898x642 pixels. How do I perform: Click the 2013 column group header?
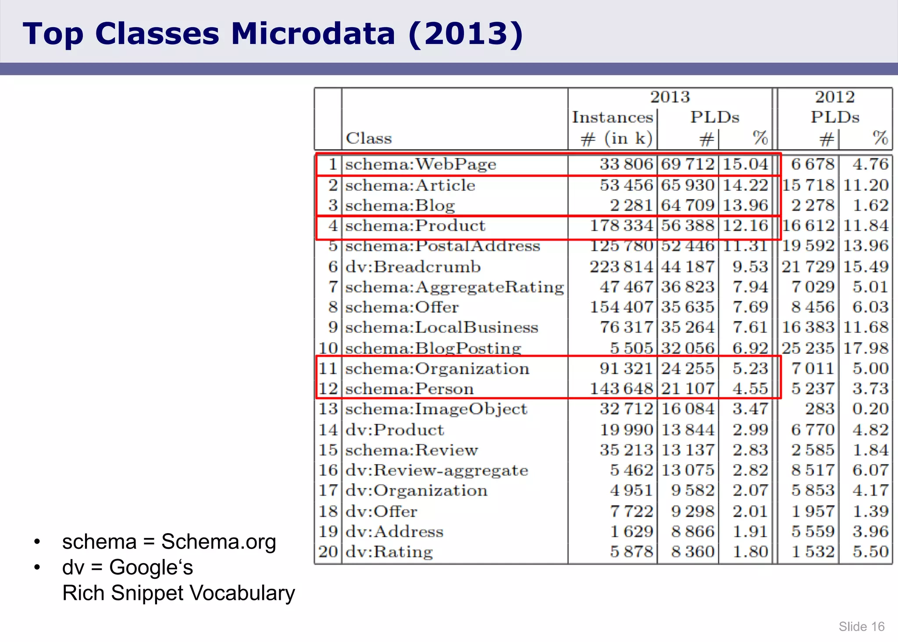point(670,97)
